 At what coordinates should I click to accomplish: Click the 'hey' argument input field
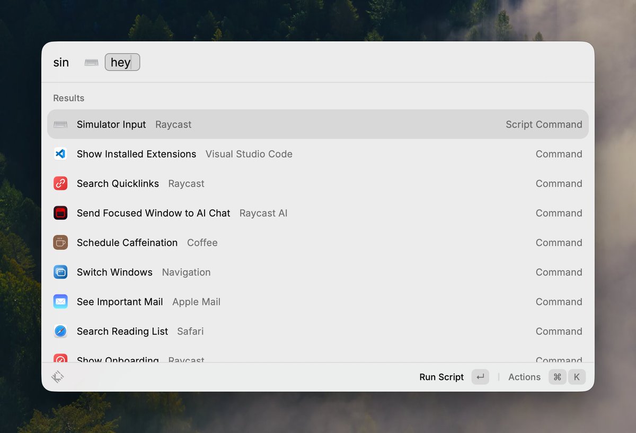click(x=122, y=62)
